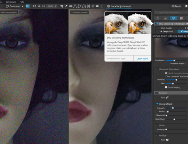Open Local Adjustments
Image resolution: width=188 pixels, height=144 pixels.
(x=119, y=6)
